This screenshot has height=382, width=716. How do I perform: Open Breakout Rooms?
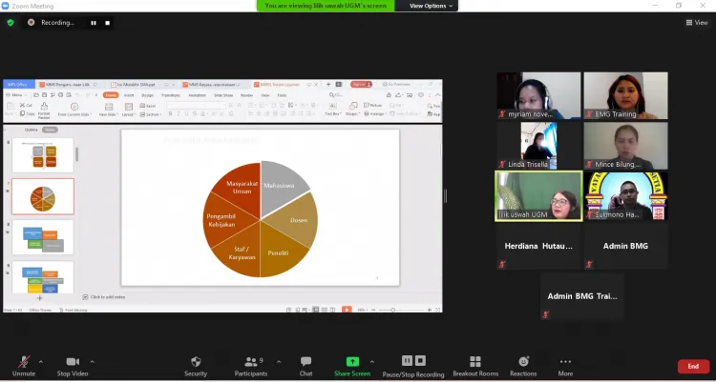[x=475, y=367]
